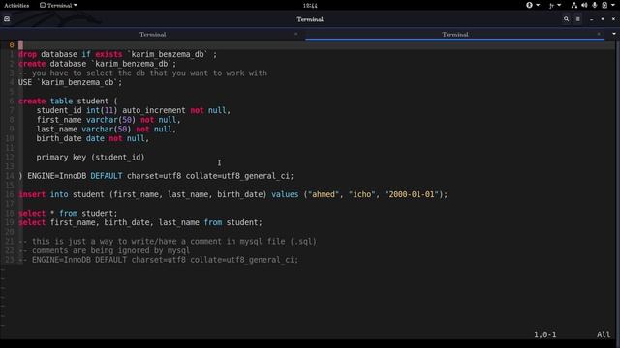Click the "2000-01-01" date string
Screen dimensions: 620x348
pos(412,194)
